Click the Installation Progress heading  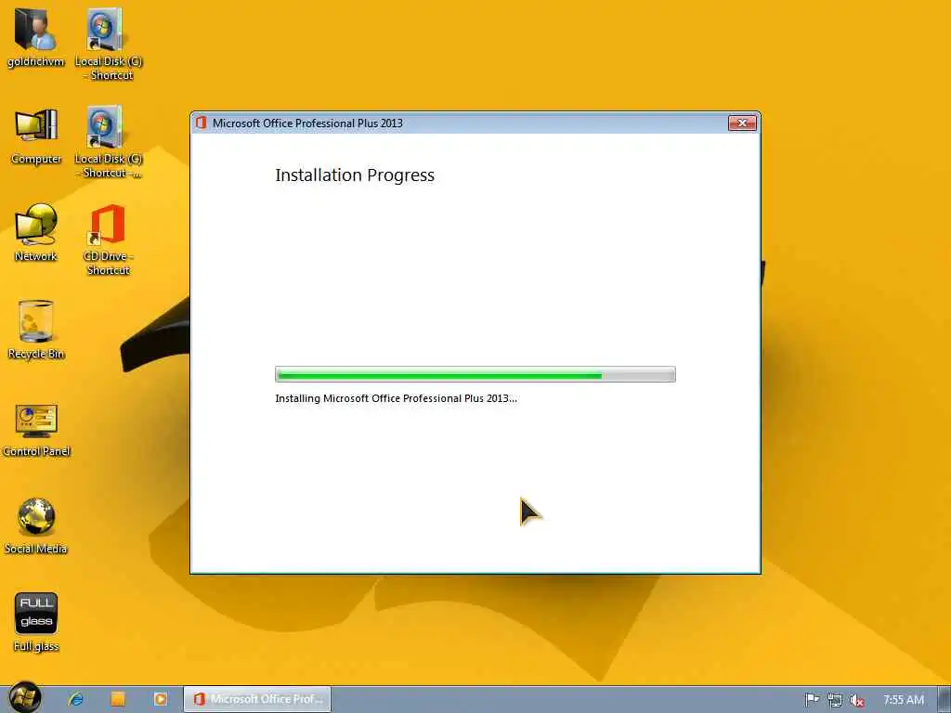point(355,175)
